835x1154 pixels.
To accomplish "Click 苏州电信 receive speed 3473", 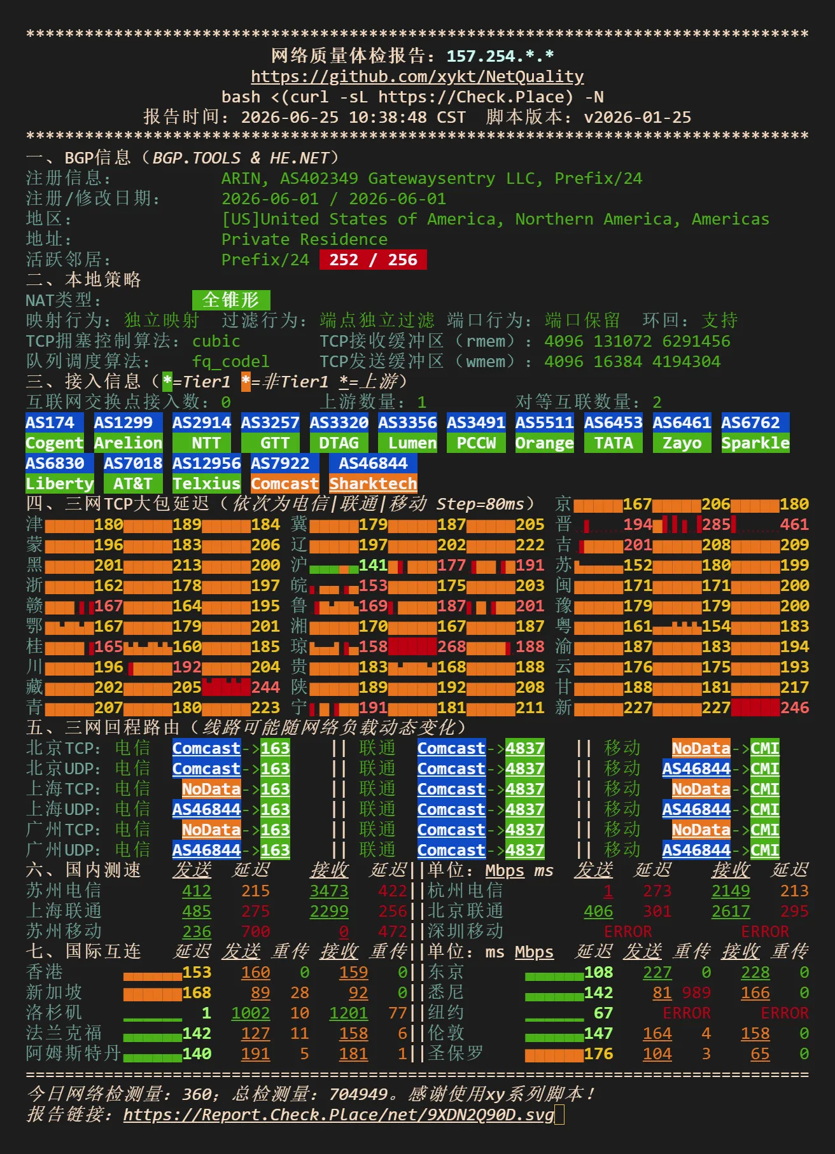I will pyautogui.click(x=329, y=891).
